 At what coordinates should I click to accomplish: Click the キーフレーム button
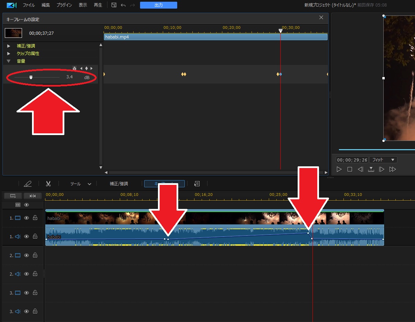tap(164, 184)
